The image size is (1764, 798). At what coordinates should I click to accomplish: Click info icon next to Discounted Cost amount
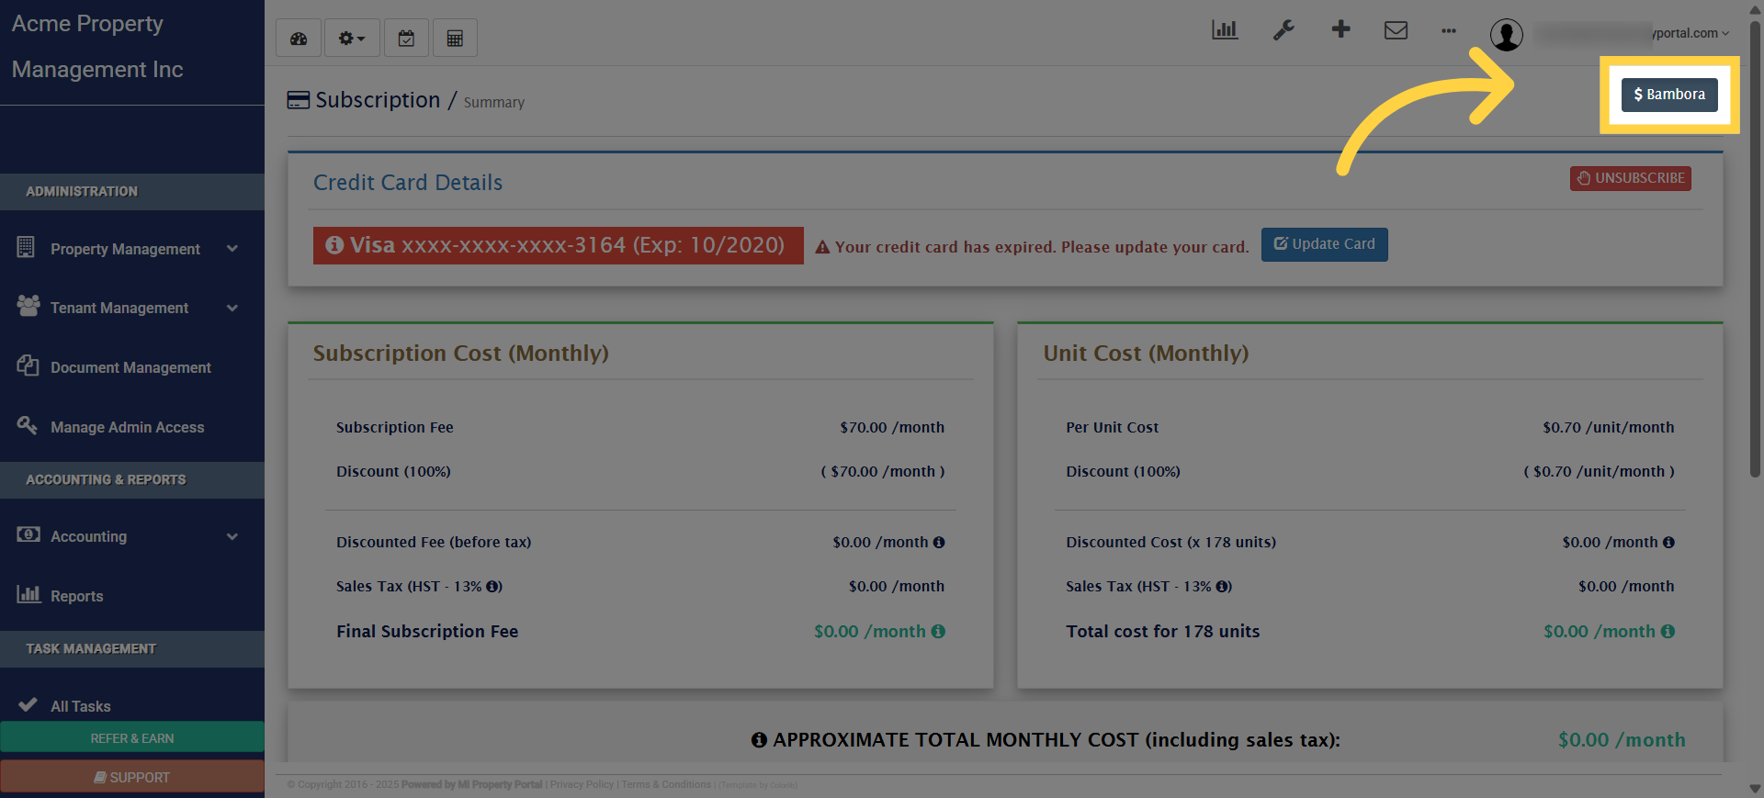tap(1668, 543)
